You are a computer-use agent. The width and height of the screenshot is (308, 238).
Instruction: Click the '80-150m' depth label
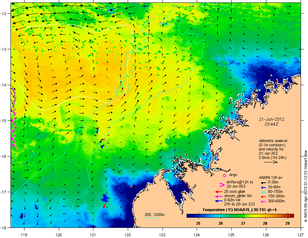click(x=275, y=191)
